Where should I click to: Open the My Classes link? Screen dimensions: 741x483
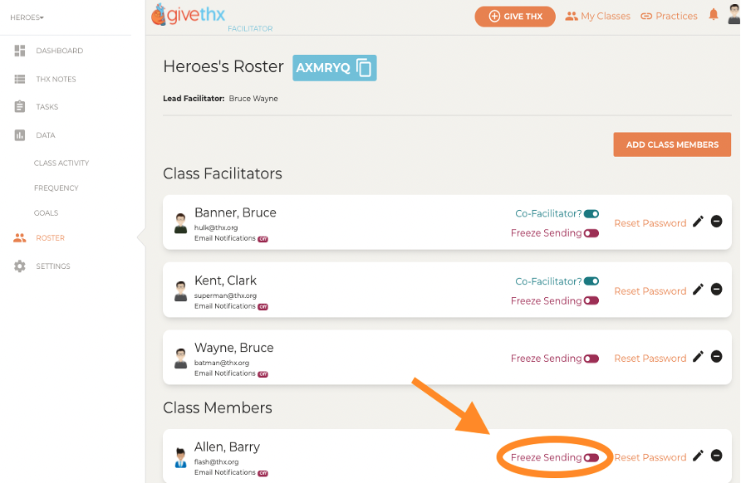pos(598,16)
